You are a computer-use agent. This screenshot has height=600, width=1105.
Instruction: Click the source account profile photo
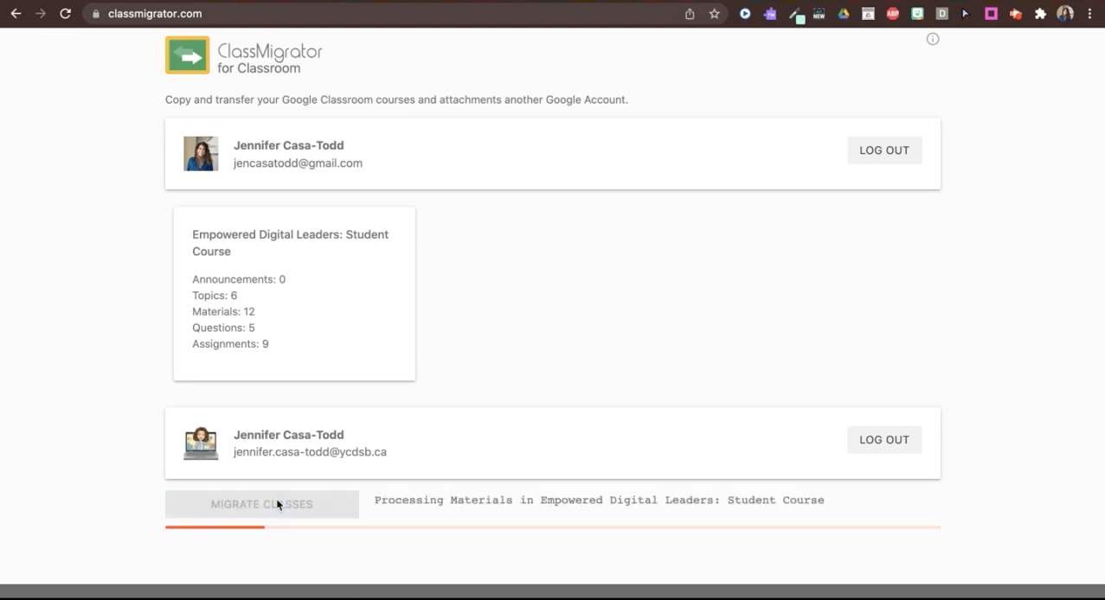pos(201,154)
